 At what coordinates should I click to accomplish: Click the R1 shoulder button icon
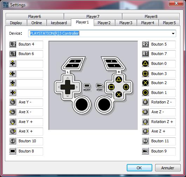coord(145,54)
